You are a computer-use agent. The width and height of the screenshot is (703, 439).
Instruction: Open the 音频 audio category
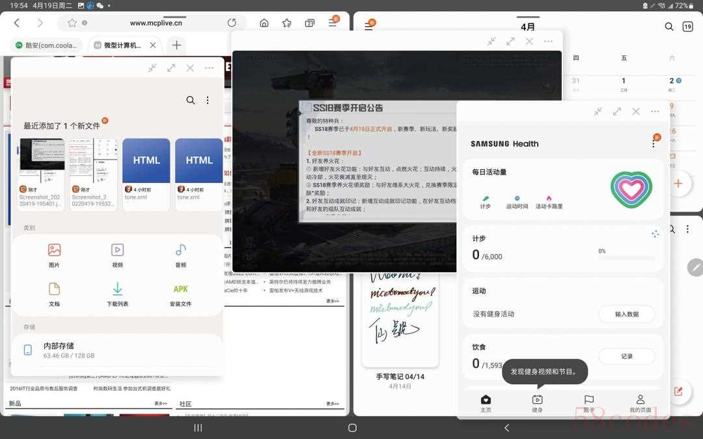tap(181, 255)
